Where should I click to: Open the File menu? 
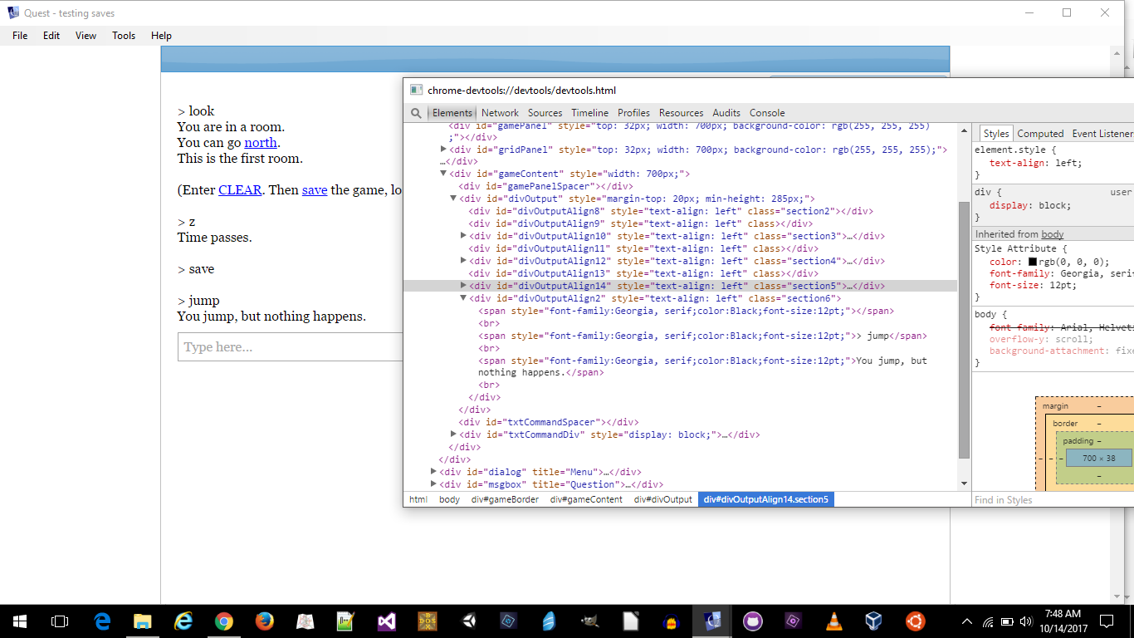[x=20, y=36]
